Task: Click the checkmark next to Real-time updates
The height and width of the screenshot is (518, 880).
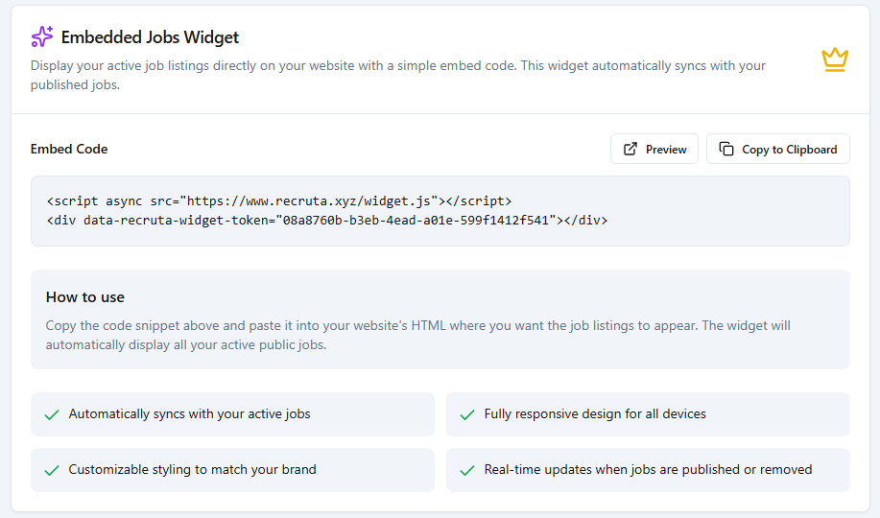Action: 467,470
